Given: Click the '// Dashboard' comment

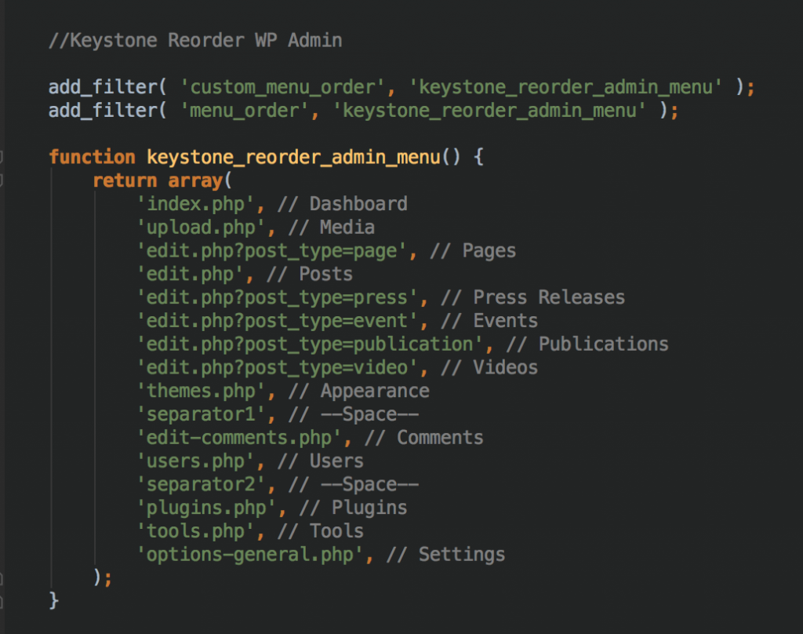Looking at the screenshot, I should [342, 204].
